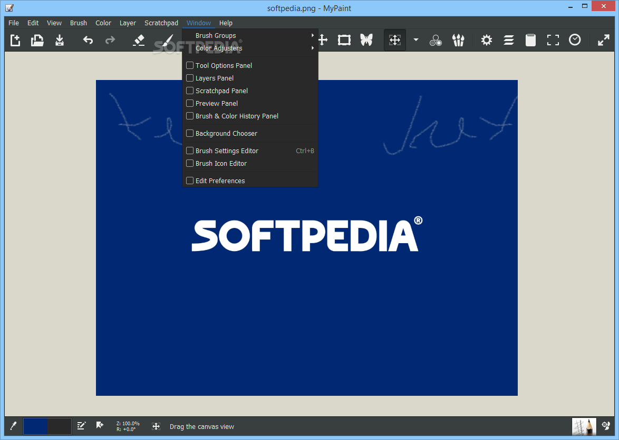Open the tool mode dropdown arrow

[x=415, y=40]
